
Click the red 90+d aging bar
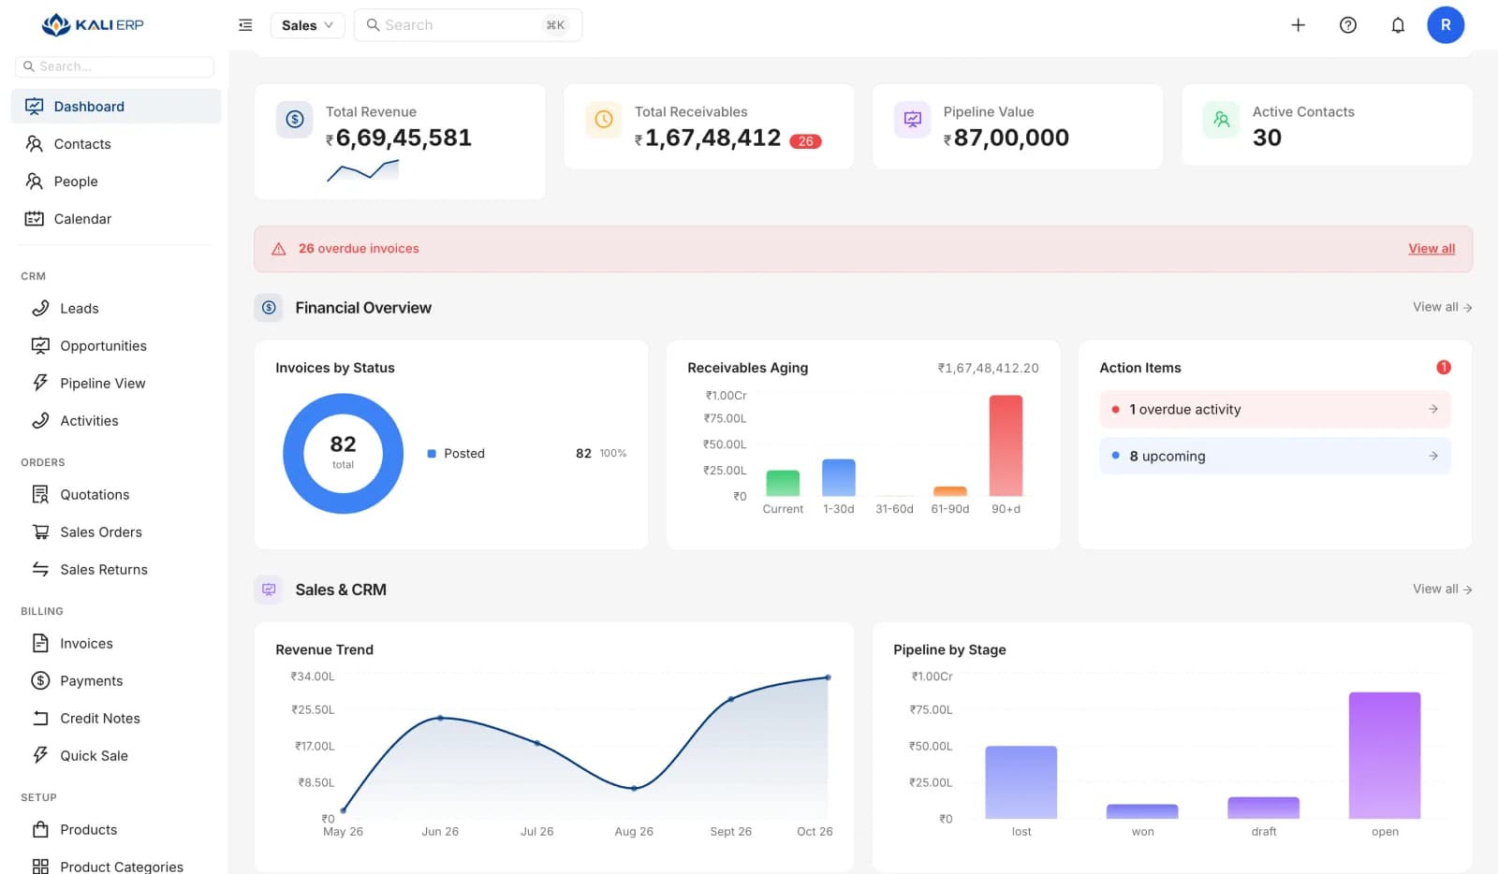1006,445
